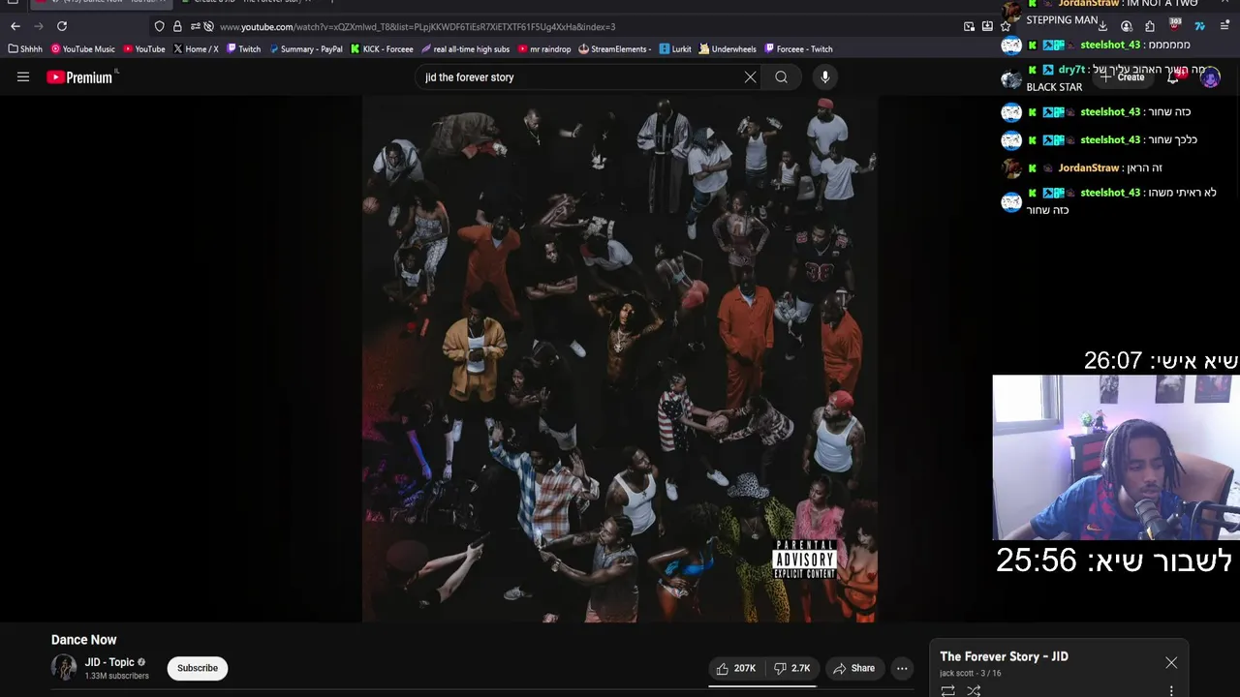Open the Home / X bookmark

coord(196,49)
